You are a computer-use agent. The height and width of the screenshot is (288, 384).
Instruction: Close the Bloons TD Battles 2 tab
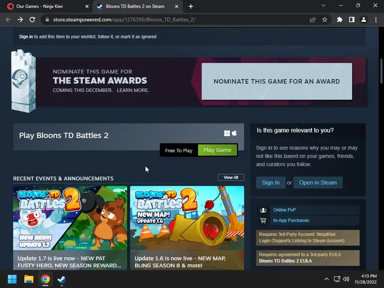(x=177, y=7)
